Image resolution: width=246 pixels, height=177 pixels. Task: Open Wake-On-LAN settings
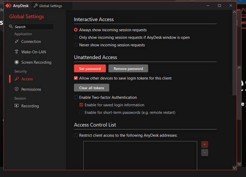(x=33, y=52)
